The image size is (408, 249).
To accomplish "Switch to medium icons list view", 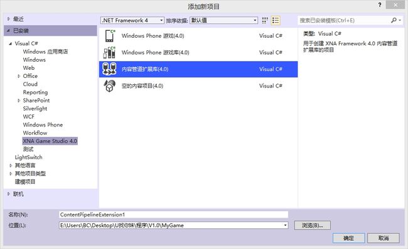I will click(x=276, y=20).
